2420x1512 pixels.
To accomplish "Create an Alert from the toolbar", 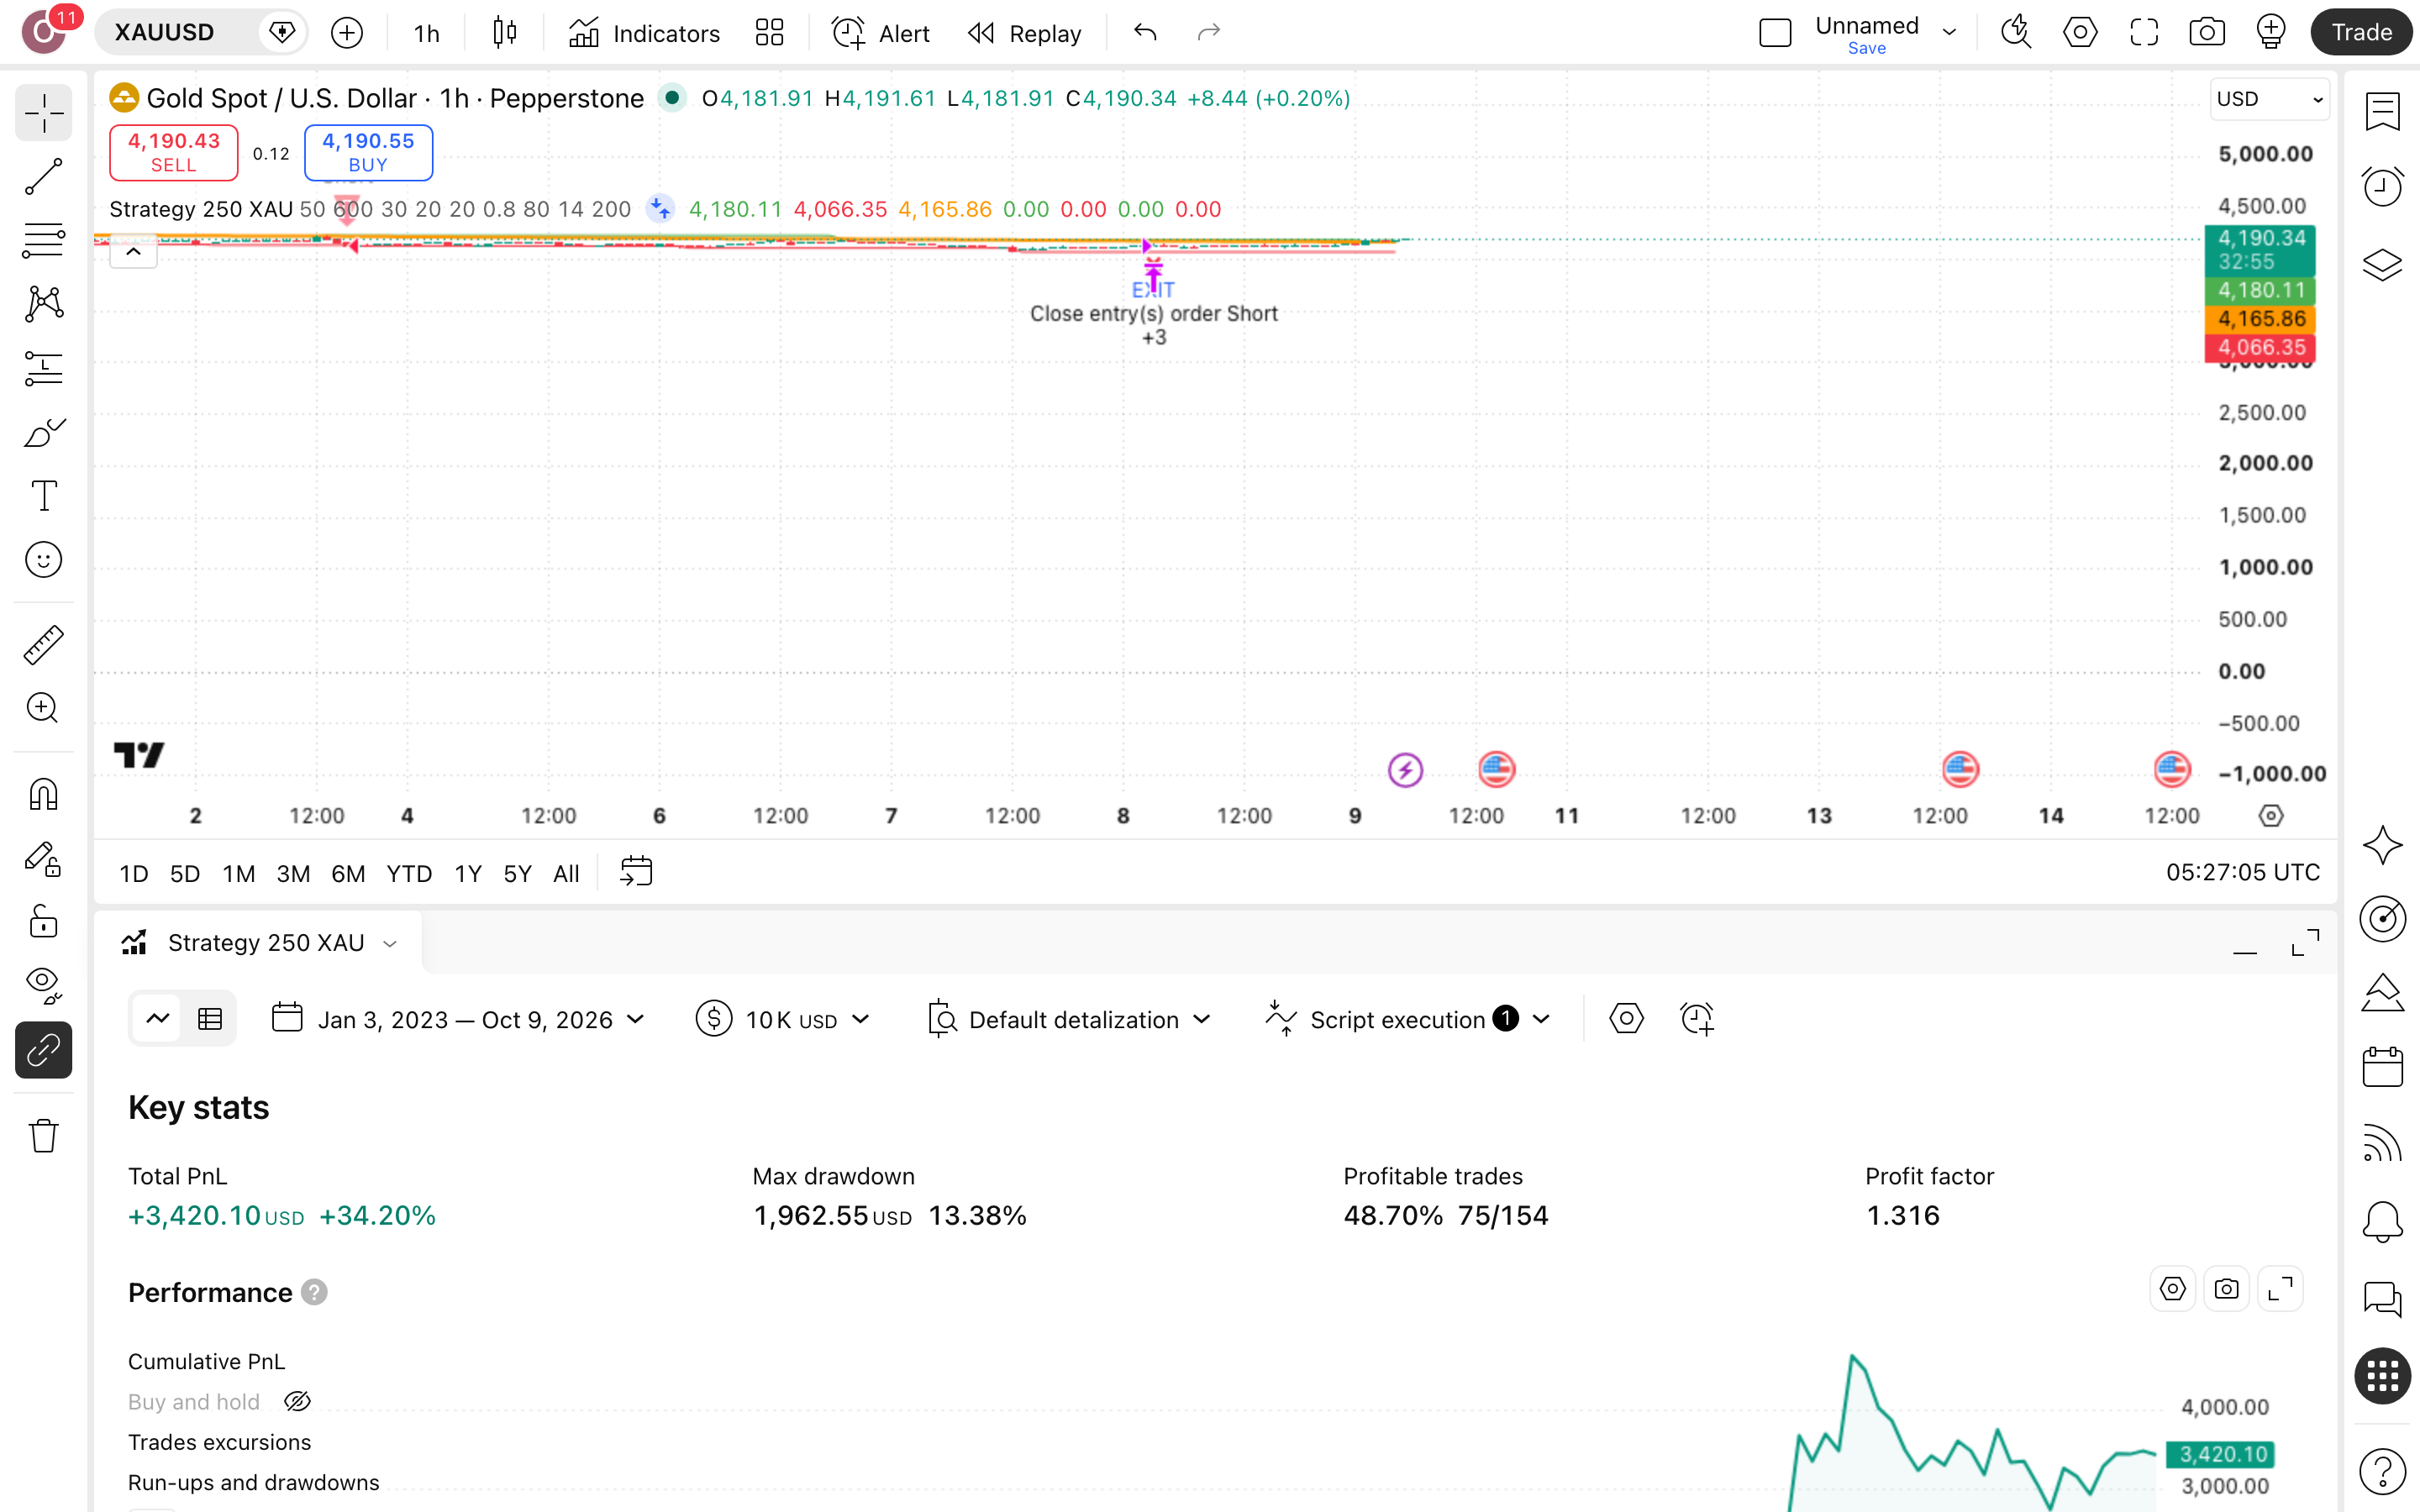I will pyautogui.click(x=880, y=33).
